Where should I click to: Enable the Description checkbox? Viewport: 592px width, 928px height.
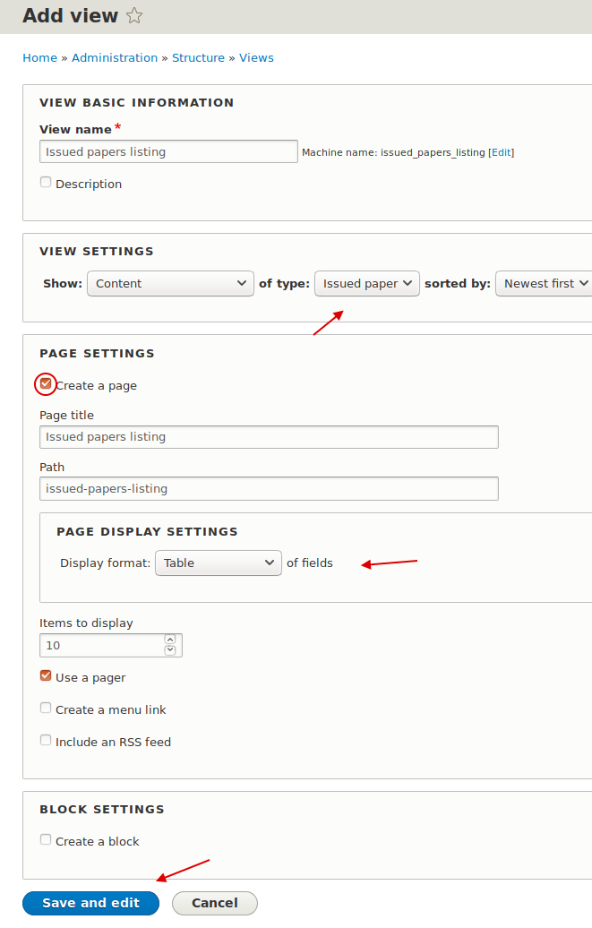point(46,183)
